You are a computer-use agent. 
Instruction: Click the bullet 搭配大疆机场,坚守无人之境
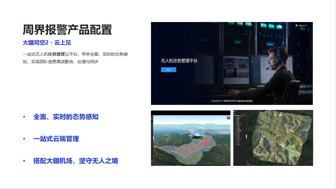click(x=76, y=161)
